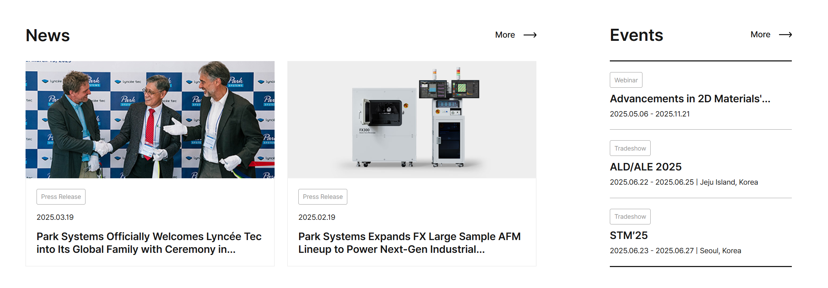Viewport: 828px width, 288px height.
Task: Click the Tradeshow tag above STM'25
Action: tap(630, 217)
